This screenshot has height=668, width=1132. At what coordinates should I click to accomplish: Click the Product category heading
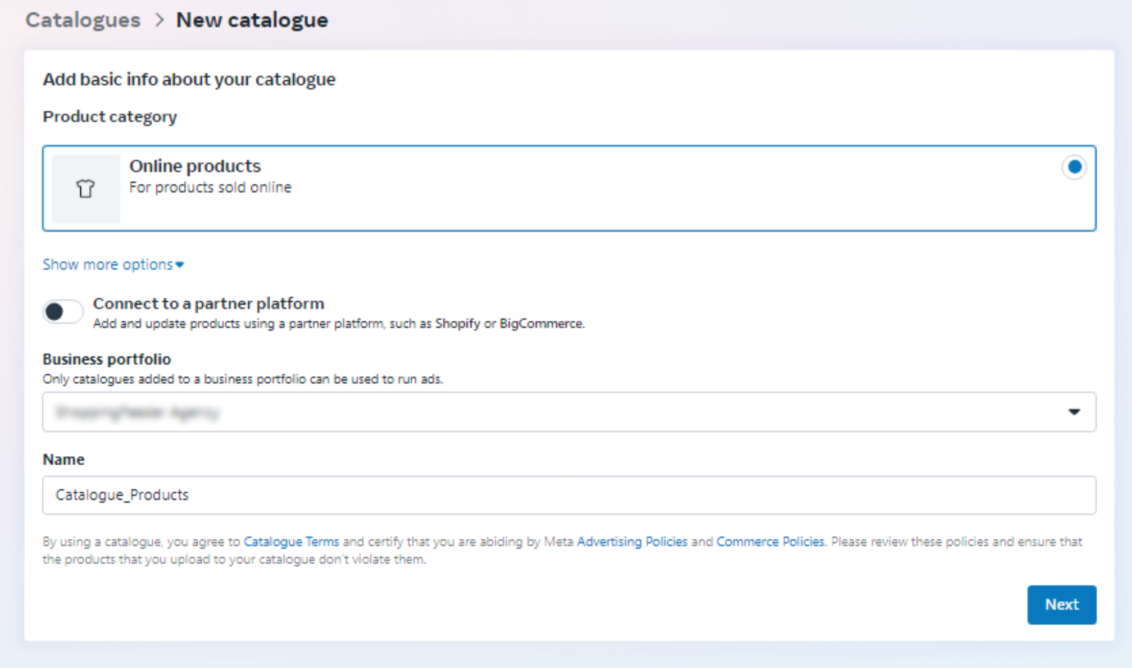[110, 117]
